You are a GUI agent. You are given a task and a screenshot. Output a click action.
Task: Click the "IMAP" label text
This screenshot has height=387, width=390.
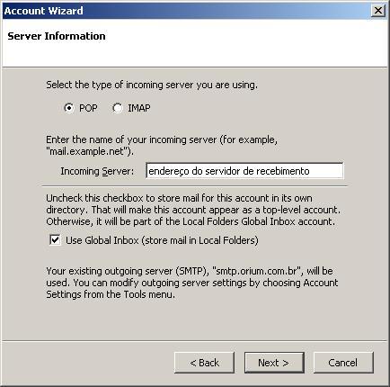point(139,108)
